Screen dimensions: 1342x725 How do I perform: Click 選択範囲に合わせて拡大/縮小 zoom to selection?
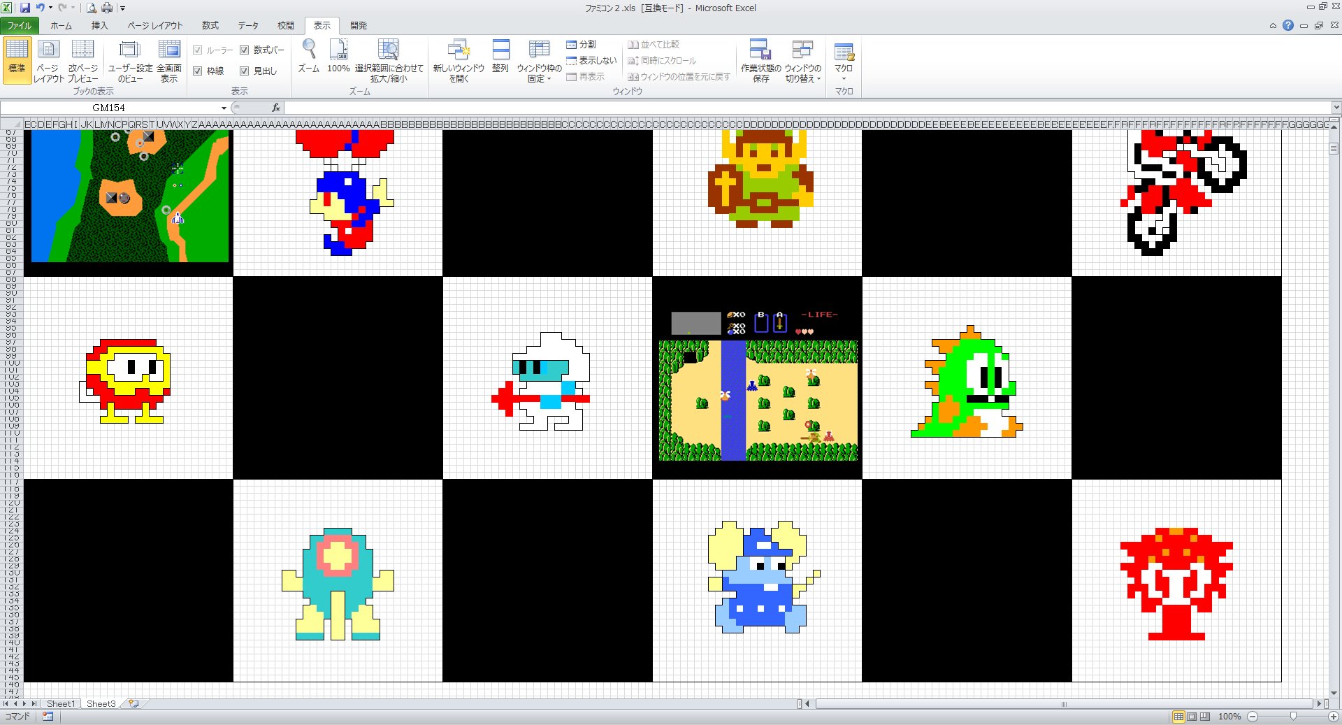pyautogui.click(x=389, y=60)
